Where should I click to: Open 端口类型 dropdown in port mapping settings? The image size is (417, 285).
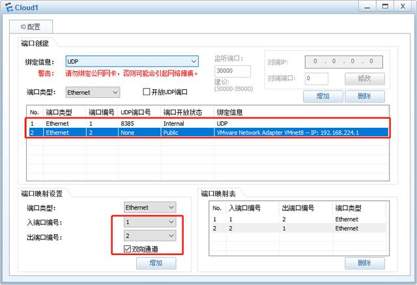tap(150, 207)
